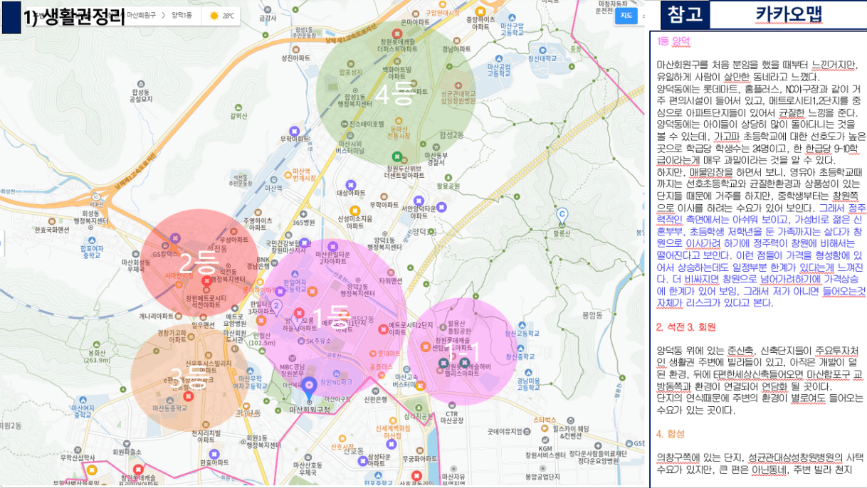Click the 2. 석전 3. 회원 heading
Image resolution: width=867 pixels, height=488 pixels.
click(x=685, y=327)
